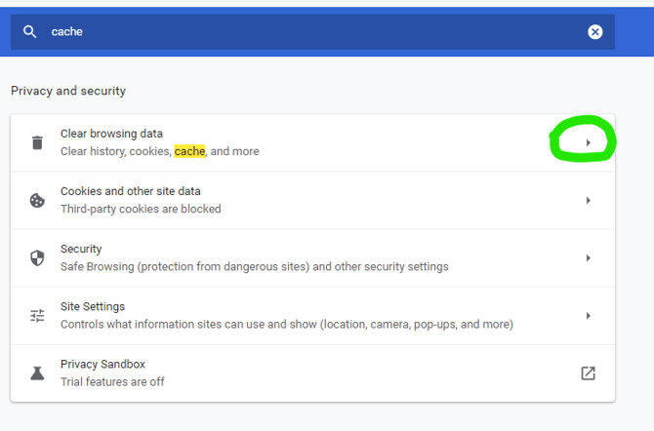Expand Cookies and other site data arrow
The height and width of the screenshot is (431, 654).
click(588, 201)
